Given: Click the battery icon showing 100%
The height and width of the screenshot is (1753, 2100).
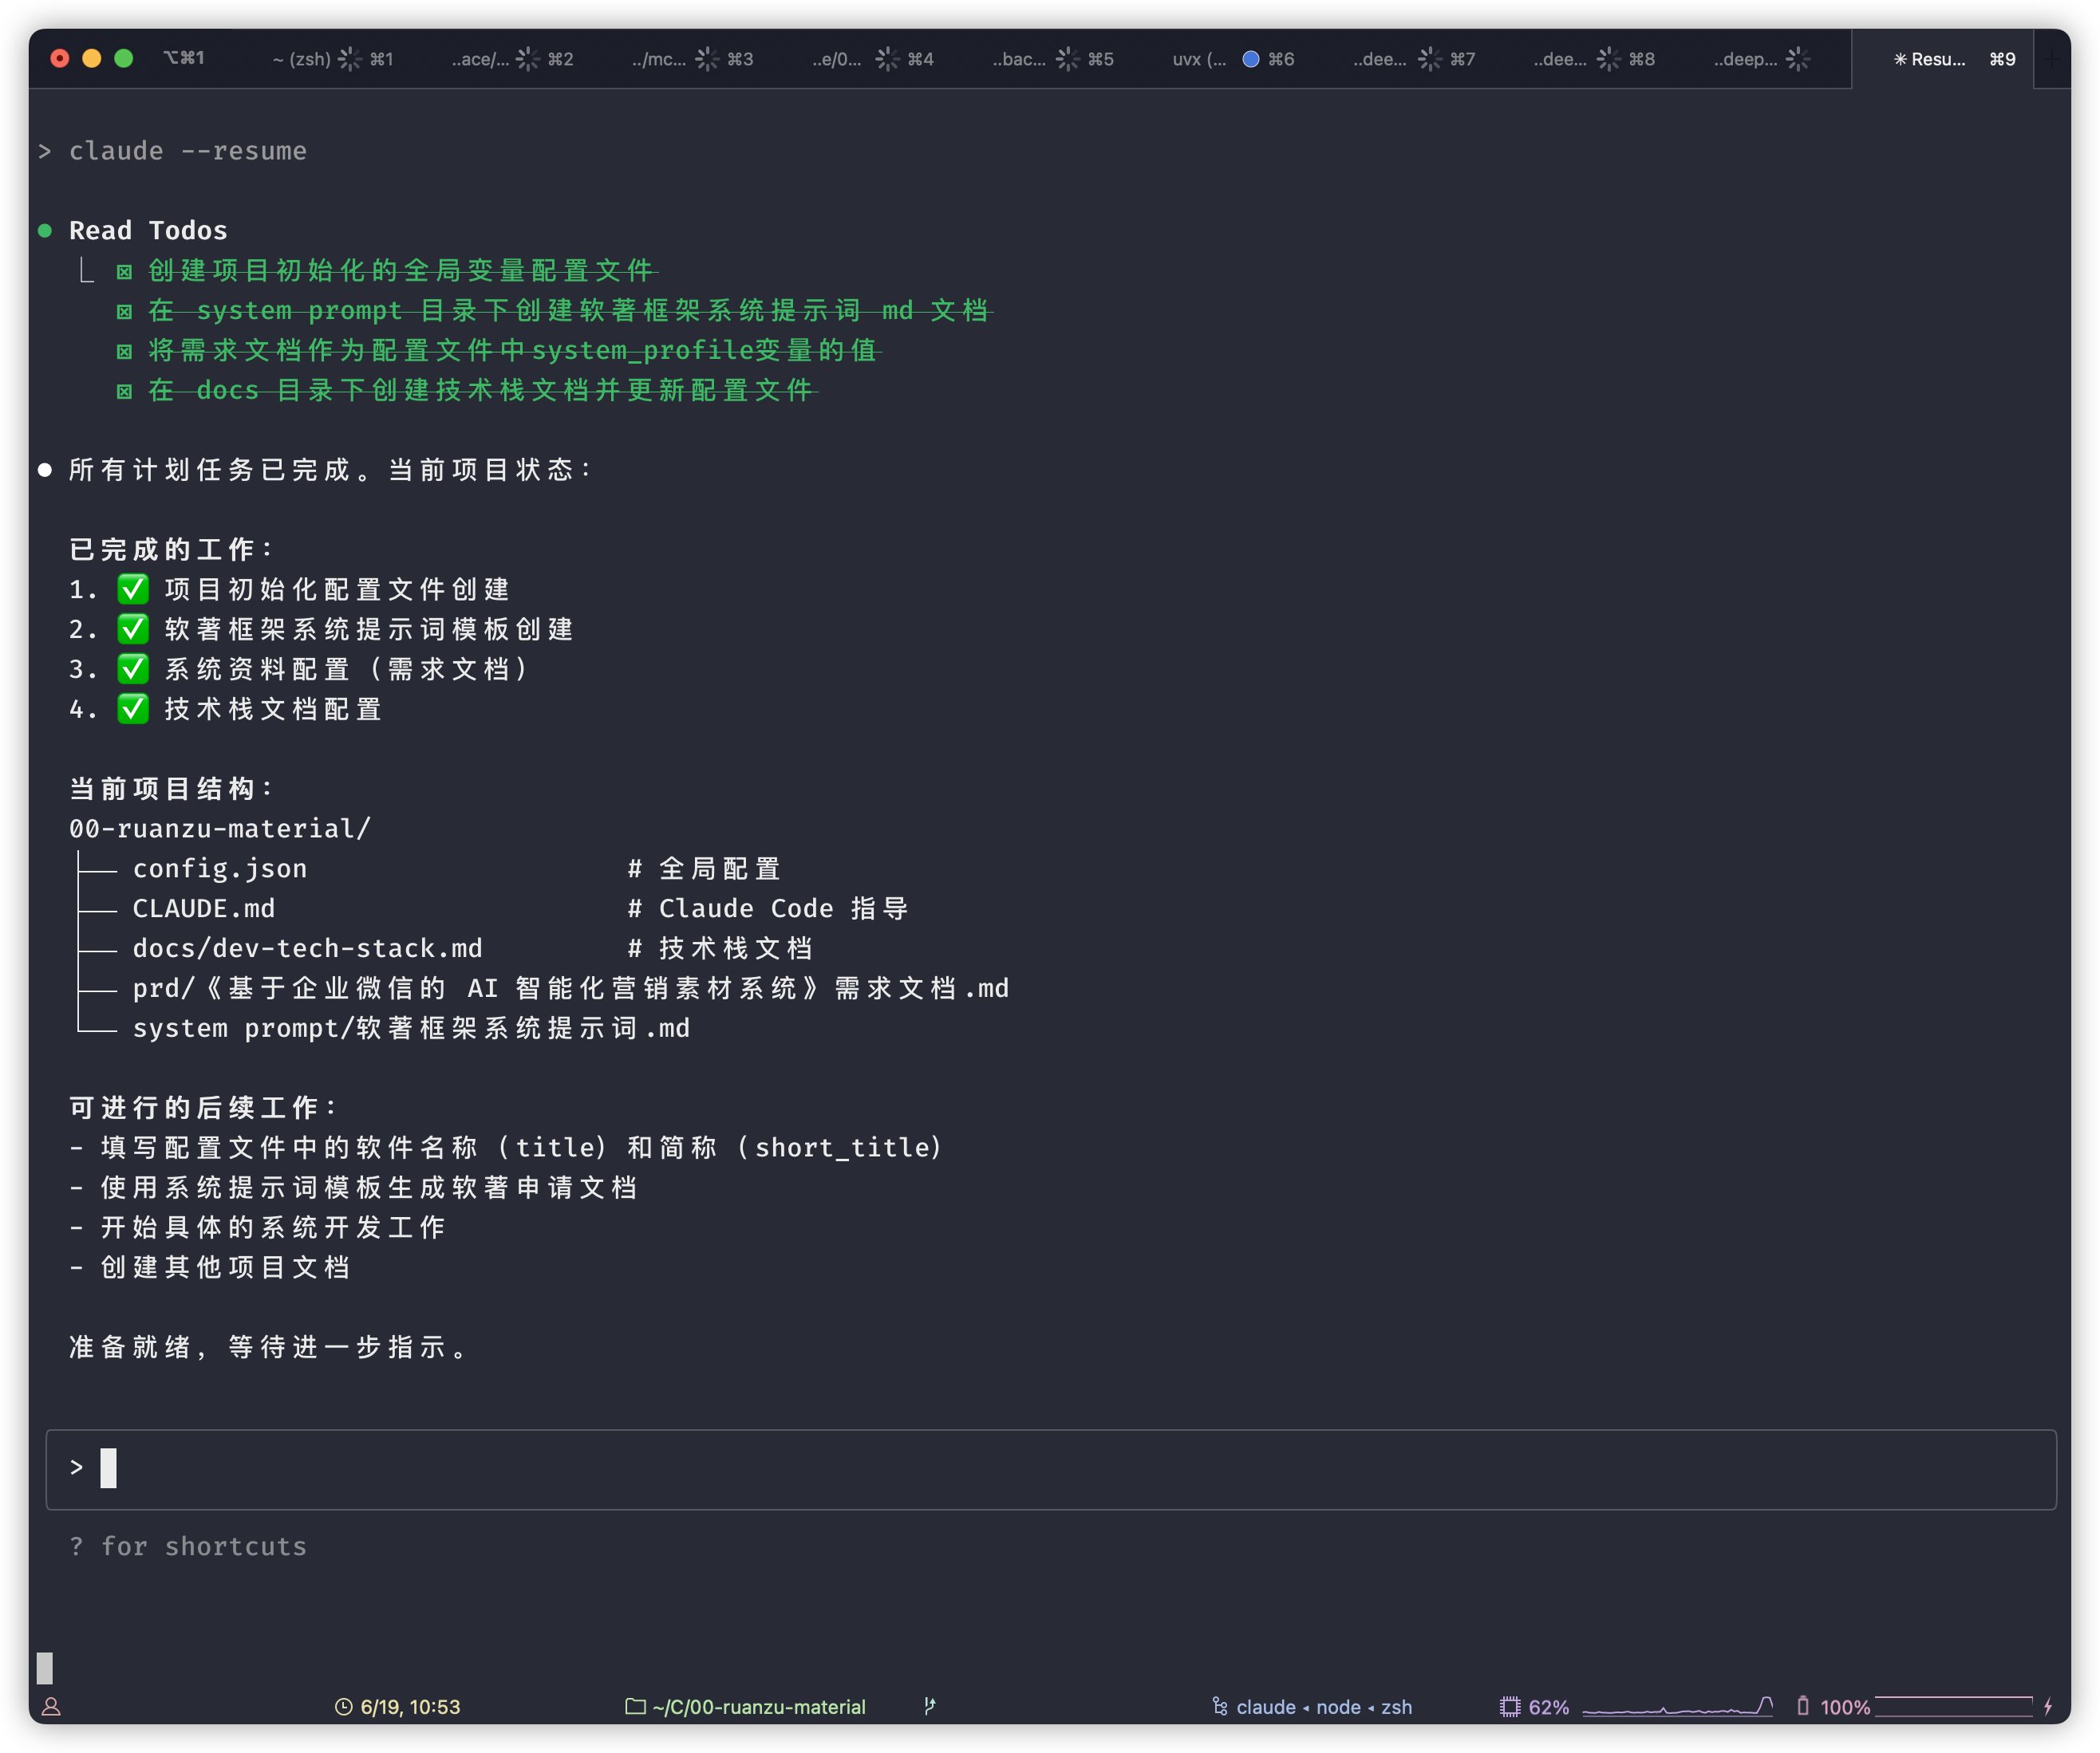Looking at the screenshot, I should tap(1803, 1706).
